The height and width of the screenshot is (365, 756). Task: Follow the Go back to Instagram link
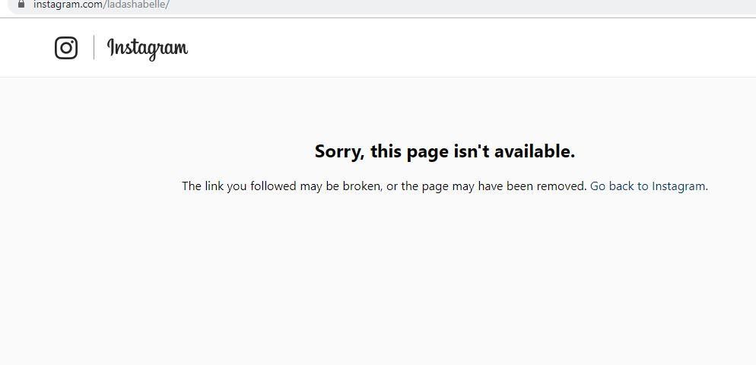click(649, 186)
